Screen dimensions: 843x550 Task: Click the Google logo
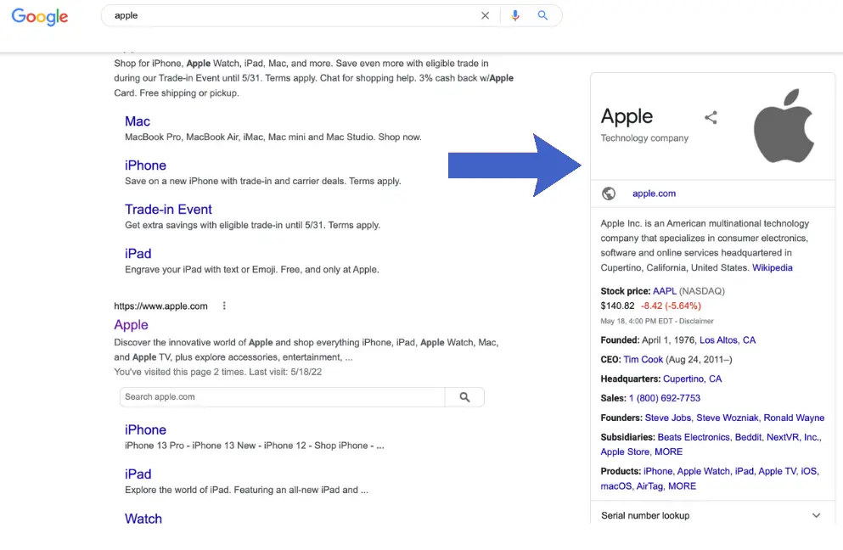[40, 16]
